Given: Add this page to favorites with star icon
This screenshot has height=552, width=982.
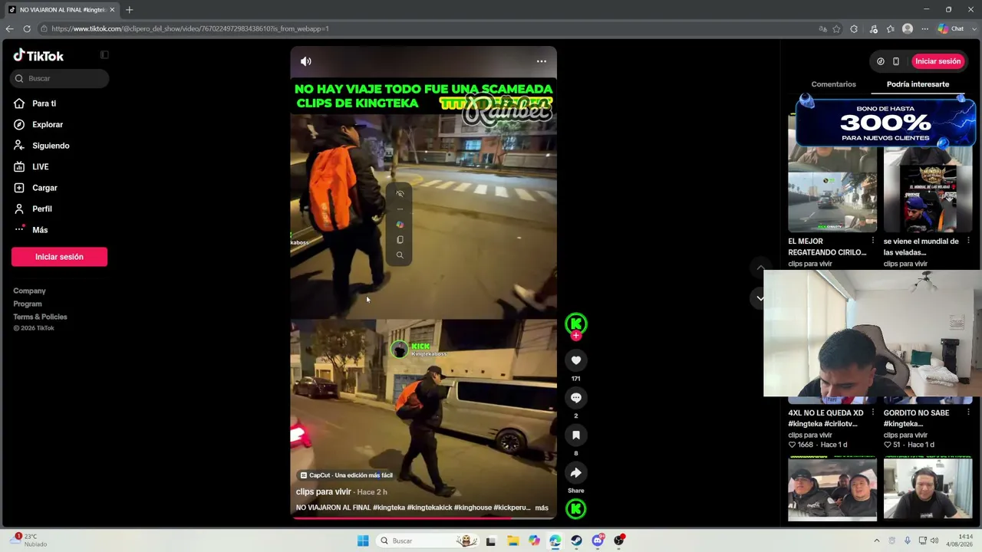Looking at the screenshot, I should pyautogui.click(x=836, y=29).
